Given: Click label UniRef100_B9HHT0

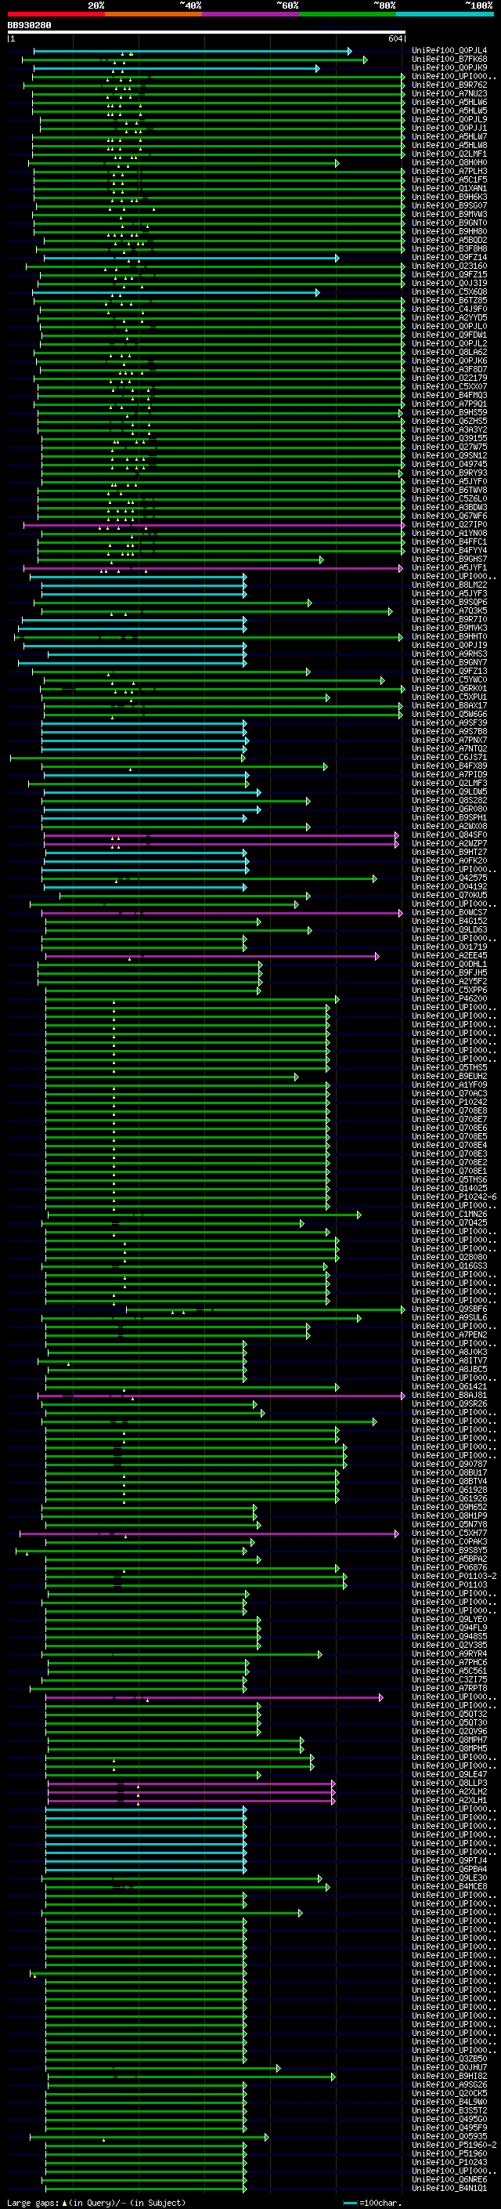Looking at the screenshot, I should pos(449,637).
